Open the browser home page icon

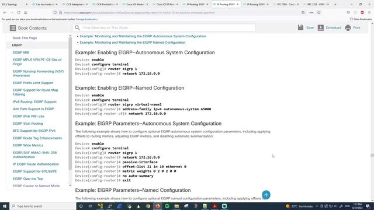[x=26, y=13]
